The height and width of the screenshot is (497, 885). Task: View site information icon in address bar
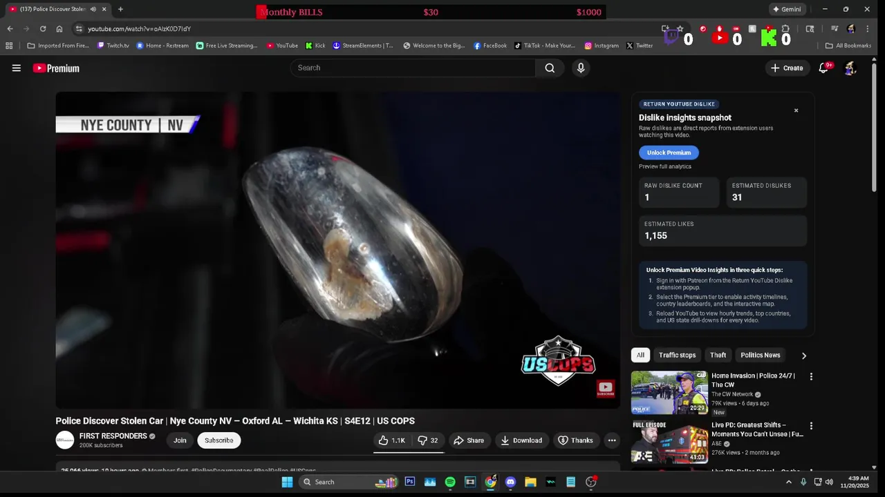tap(79, 29)
